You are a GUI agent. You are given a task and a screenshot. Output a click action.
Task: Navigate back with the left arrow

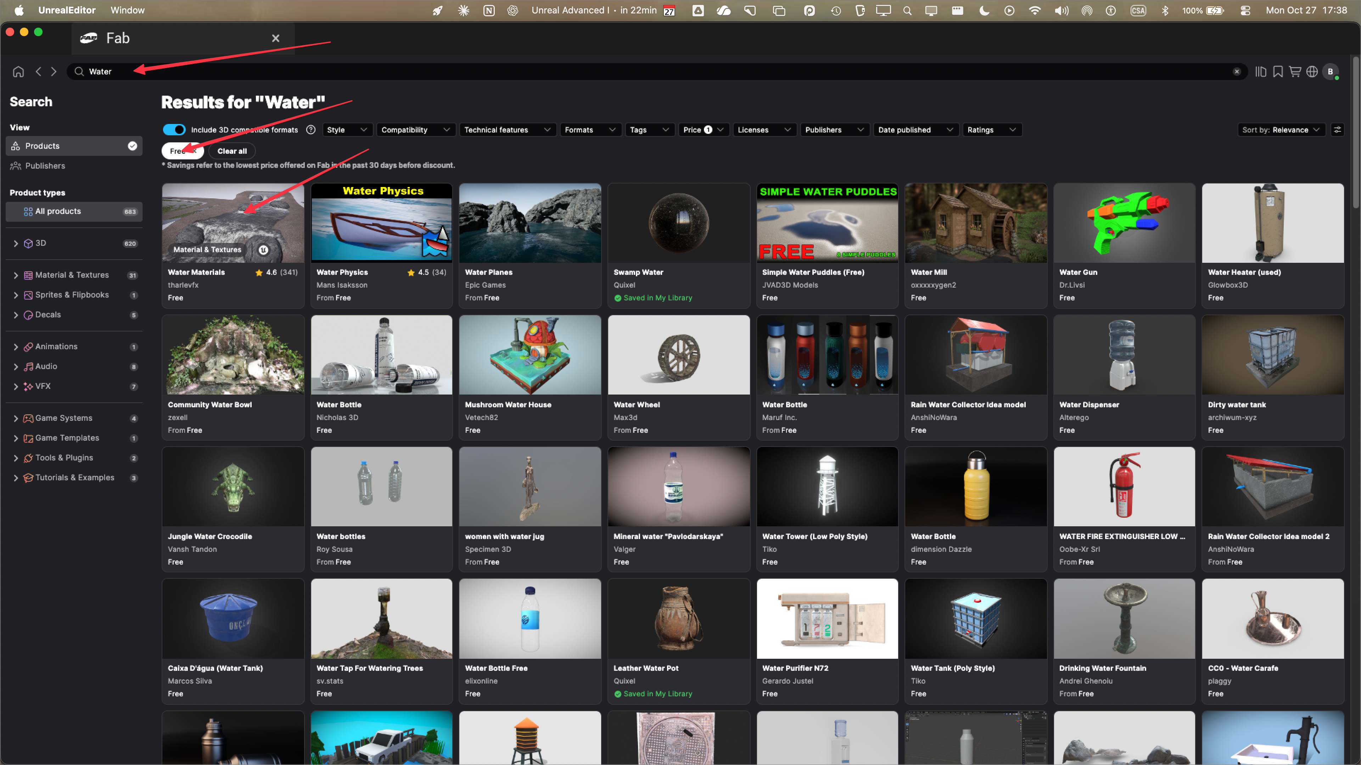[x=38, y=71]
